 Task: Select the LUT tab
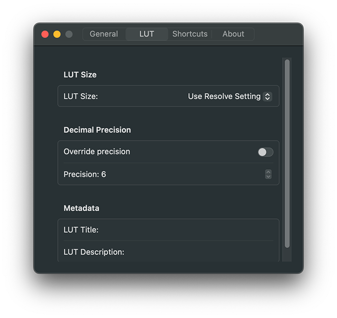tap(146, 34)
